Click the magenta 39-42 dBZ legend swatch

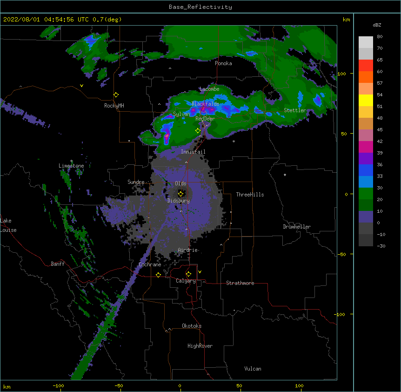366,147
